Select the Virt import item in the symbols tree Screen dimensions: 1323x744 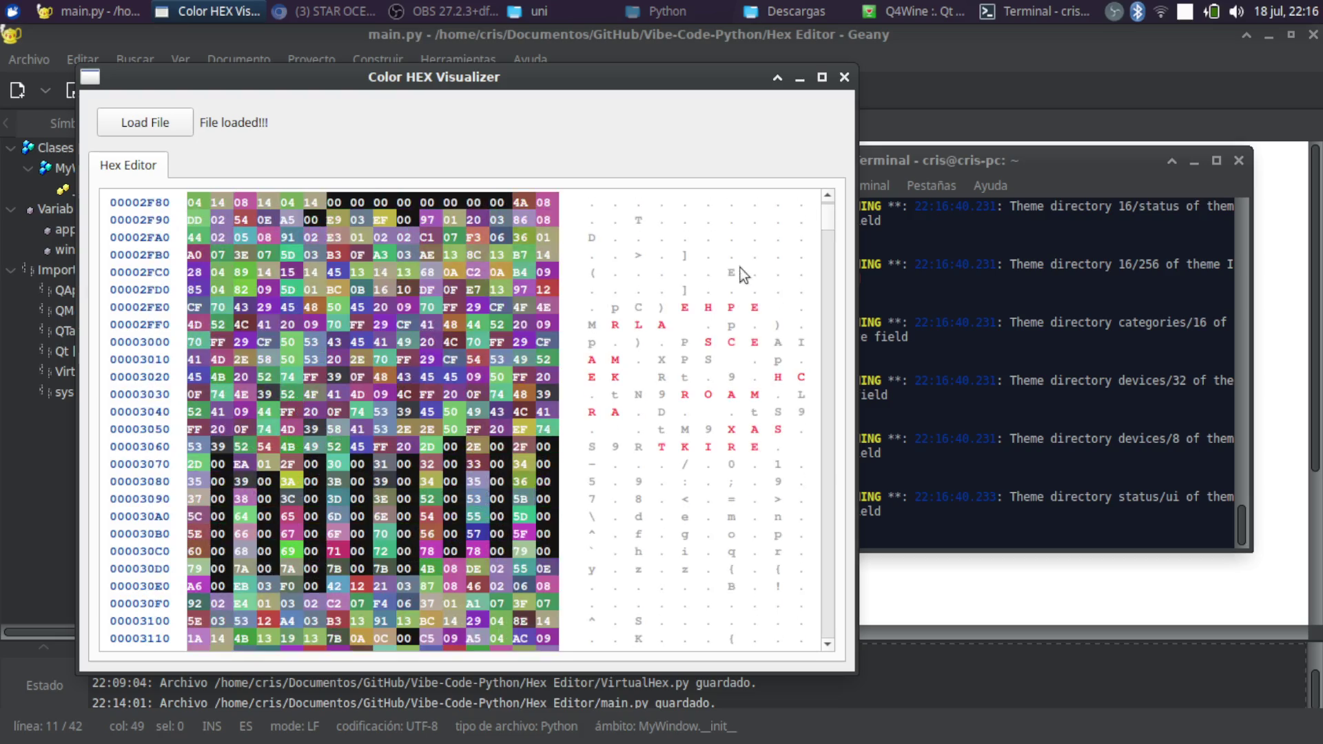tap(65, 371)
